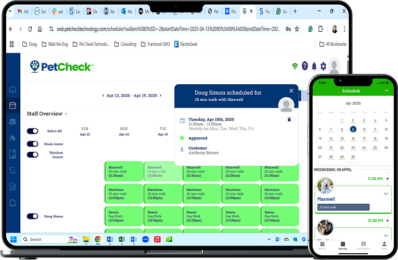Switch to the Slack pet browser tab
This screenshot has height=260, width=398.
[58, 11]
